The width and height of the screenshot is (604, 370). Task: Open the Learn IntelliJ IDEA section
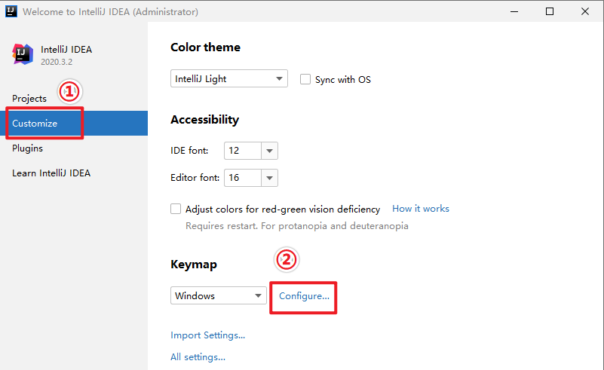click(x=51, y=173)
